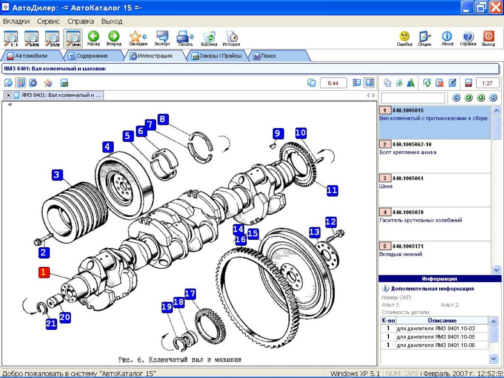The image size is (504, 378).
Task: Toggle fit-to-width zoom button
Action: click(73, 38)
